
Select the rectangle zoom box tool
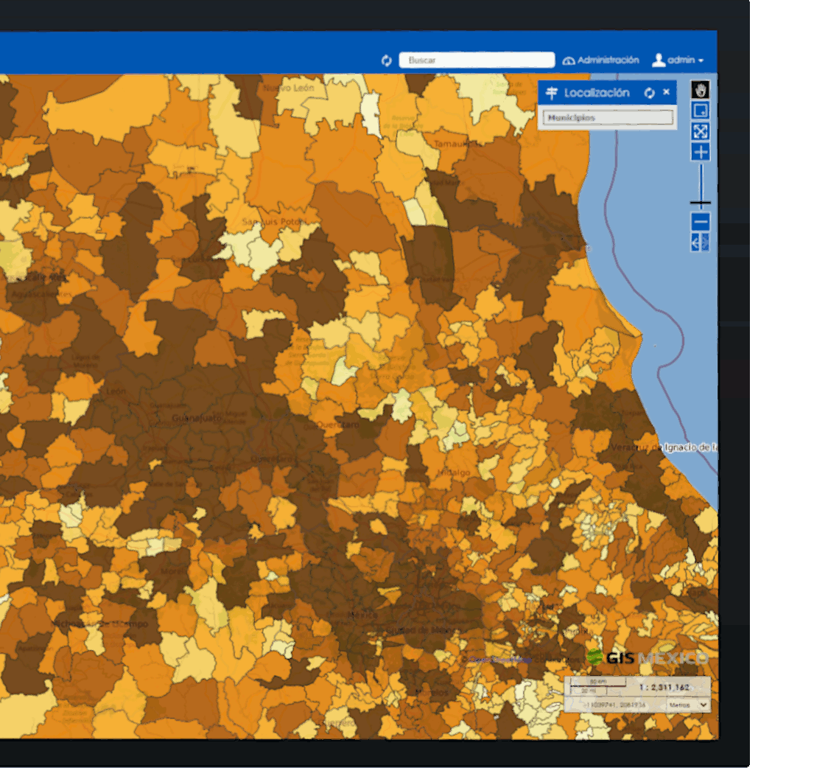701,110
